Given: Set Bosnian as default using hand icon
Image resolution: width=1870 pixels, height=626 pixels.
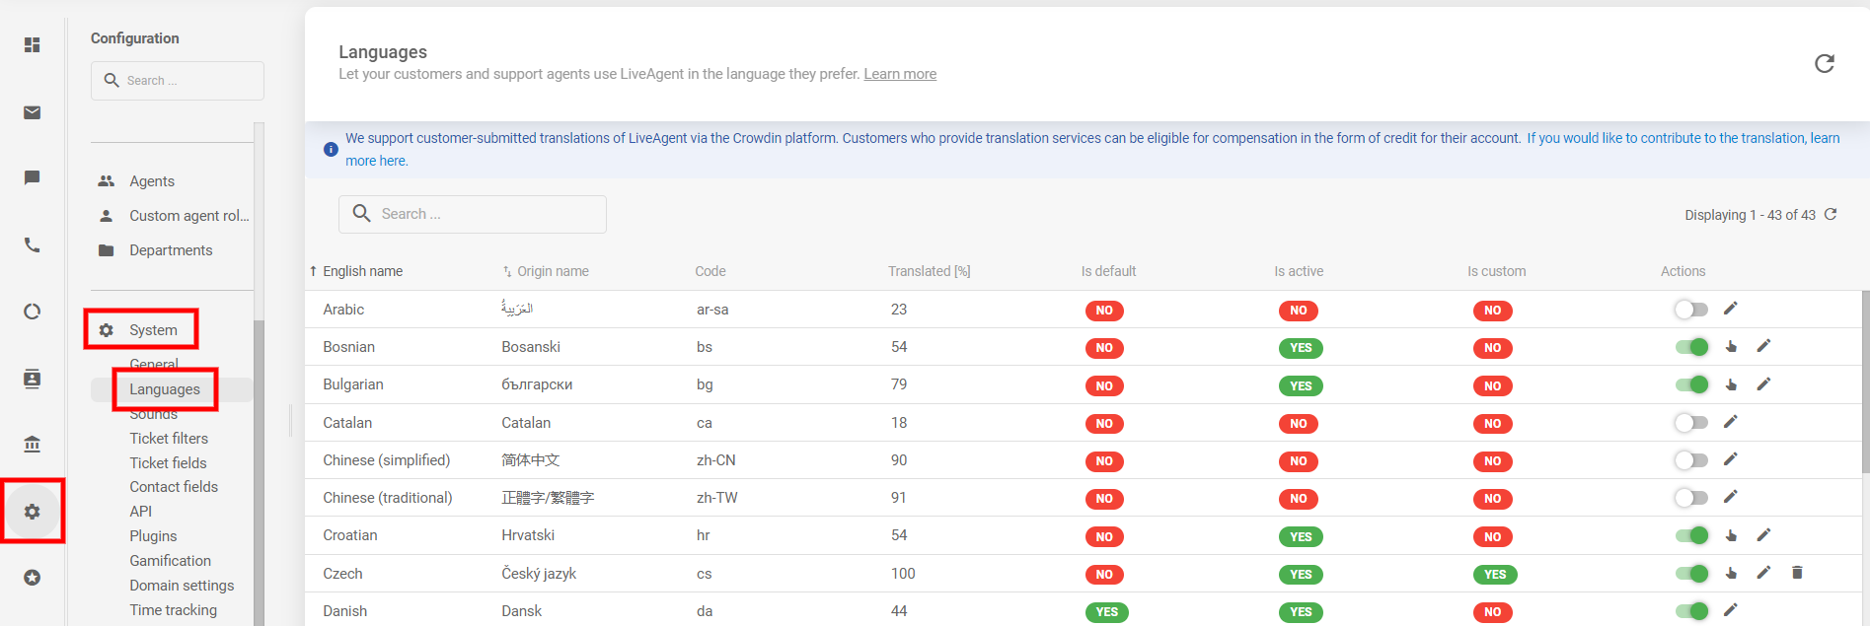Looking at the screenshot, I should coord(1731,347).
